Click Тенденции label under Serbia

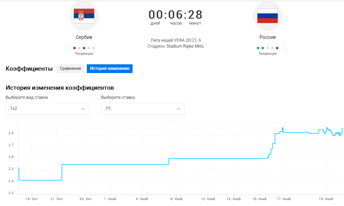point(84,54)
